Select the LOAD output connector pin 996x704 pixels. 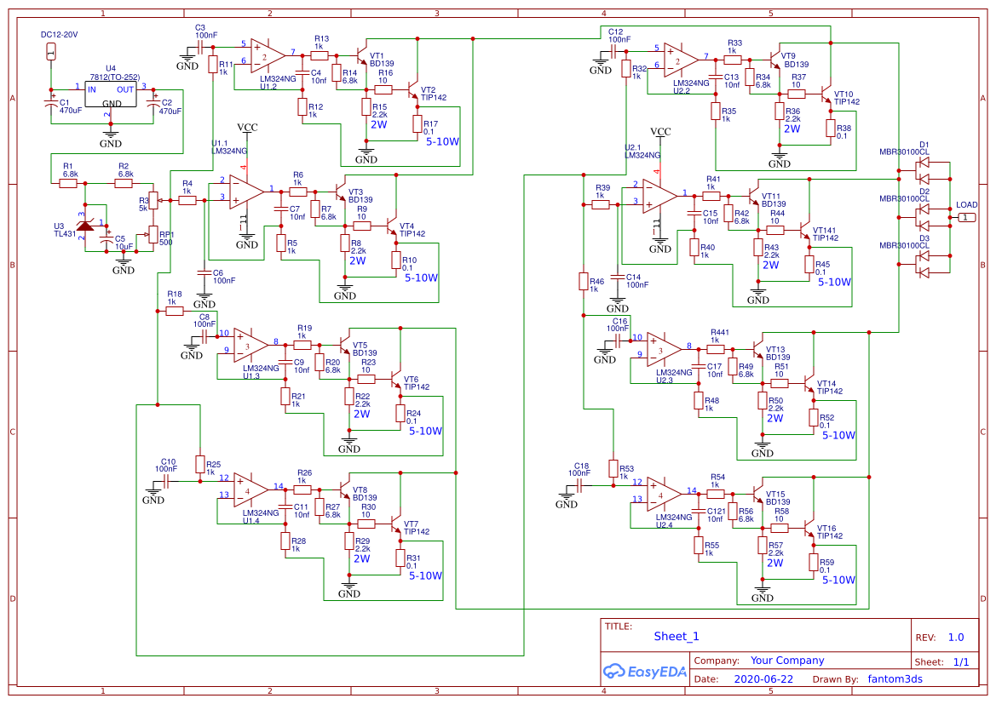[966, 218]
